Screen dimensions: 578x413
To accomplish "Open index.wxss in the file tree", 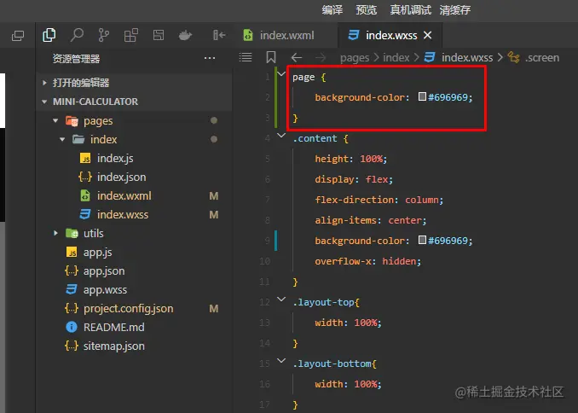I will click(123, 214).
